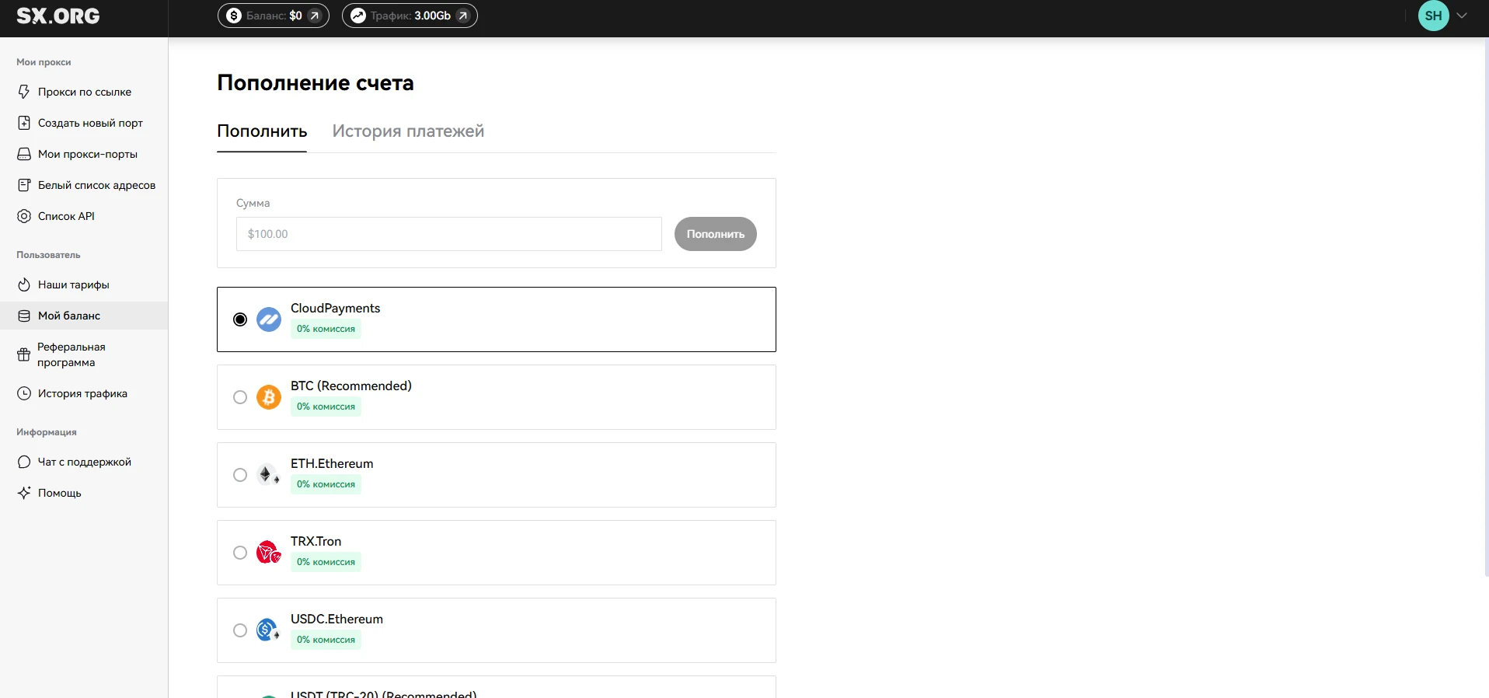Click the Bitcoin icon in the BTC option
Image resolution: width=1489 pixels, height=698 pixels.
click(269, 397)
